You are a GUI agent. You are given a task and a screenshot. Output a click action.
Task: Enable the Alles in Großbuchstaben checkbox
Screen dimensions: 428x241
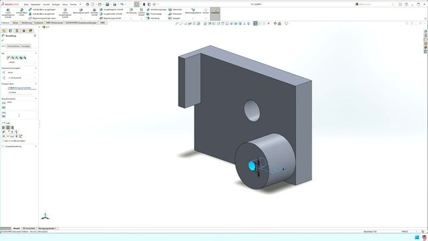(x=3, y=141)
